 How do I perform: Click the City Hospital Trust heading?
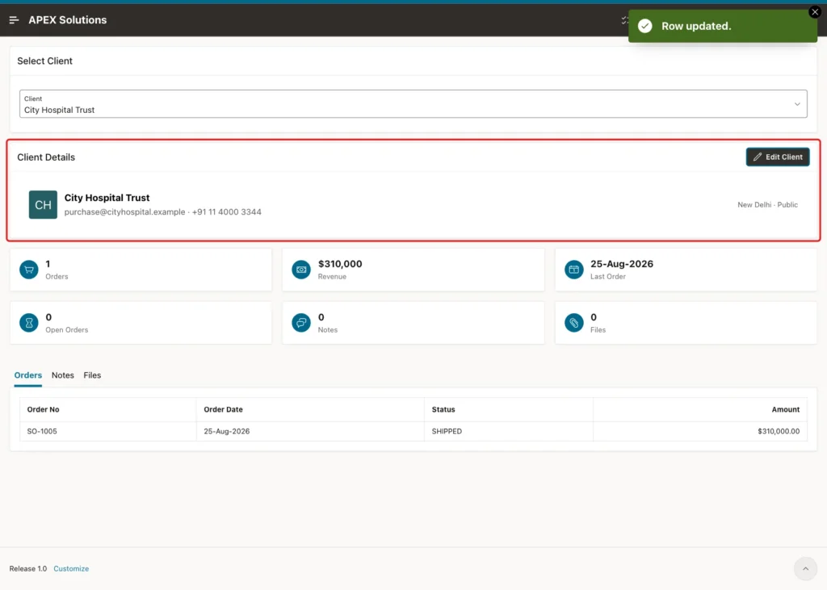pos(107,198)
